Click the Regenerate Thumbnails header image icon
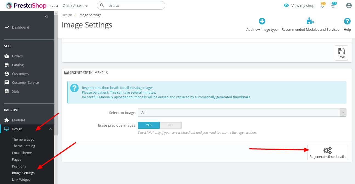Image resolution: width=355 pixels, height=184 pixels. click(x=66, y=73)
